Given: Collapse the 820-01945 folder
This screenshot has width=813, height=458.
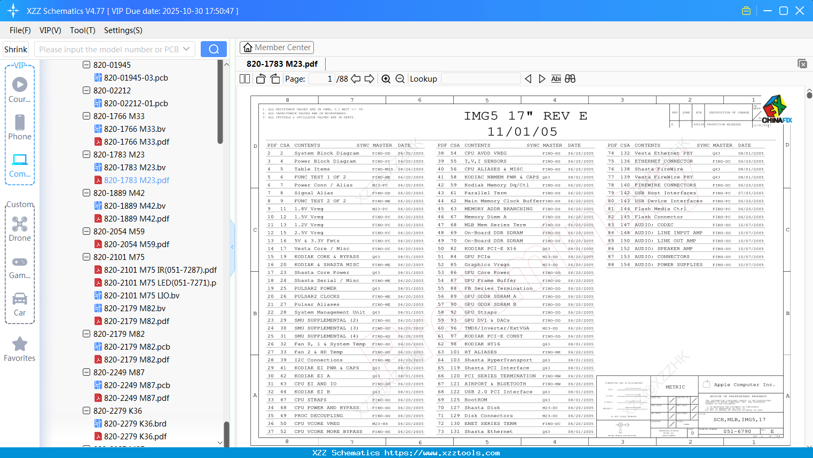Looking at the screenshot, I should coord(86,65).
